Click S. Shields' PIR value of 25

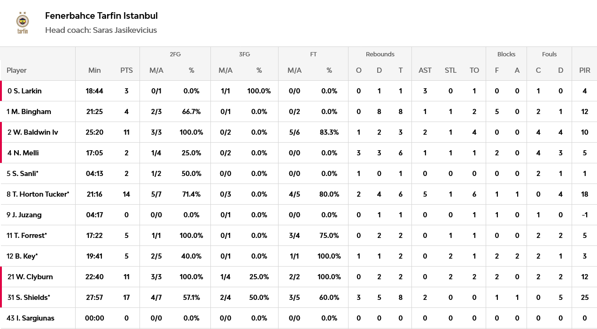tap(585, 298)
